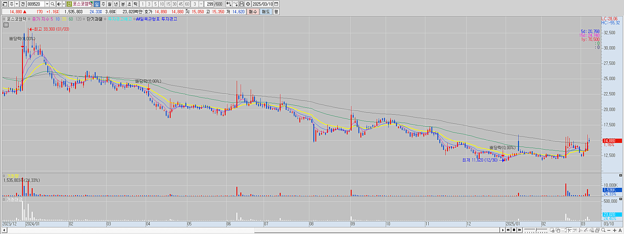Toggle the 포스코엠텍 price series checkbox

pyautogui.click(x=4, y=19)
